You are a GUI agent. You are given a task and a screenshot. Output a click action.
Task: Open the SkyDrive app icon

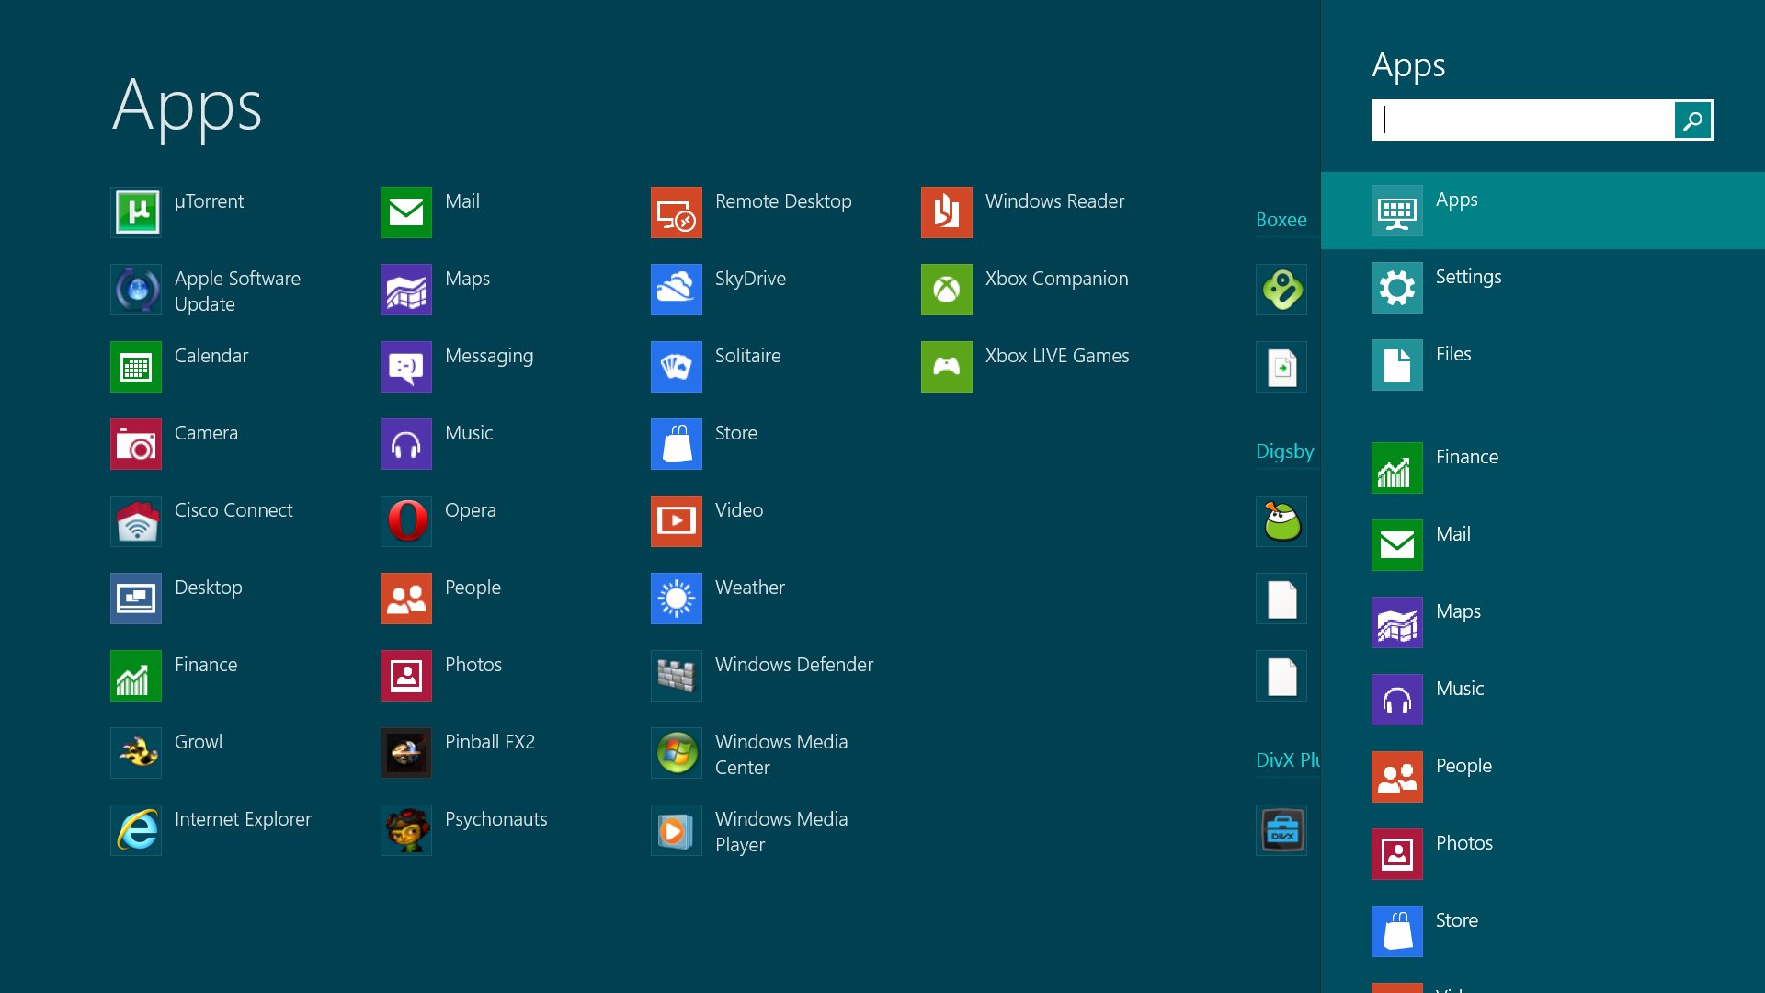point(677,290)
